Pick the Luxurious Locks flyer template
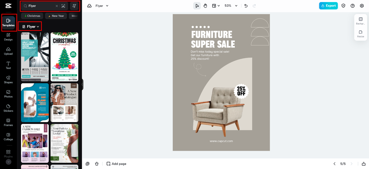The width and height of the screenshot is (369, 169). click(x=64, y=143)
